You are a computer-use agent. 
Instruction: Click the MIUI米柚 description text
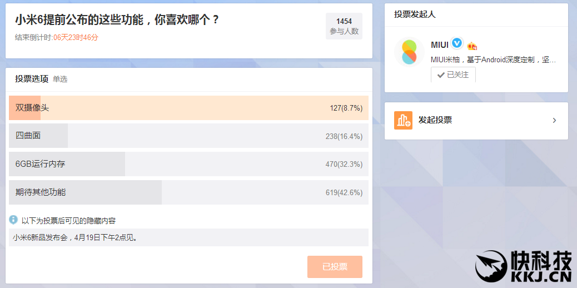coord(493,59)
